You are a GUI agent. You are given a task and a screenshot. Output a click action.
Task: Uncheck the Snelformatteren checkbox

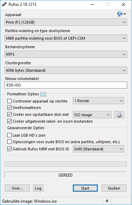9,108
